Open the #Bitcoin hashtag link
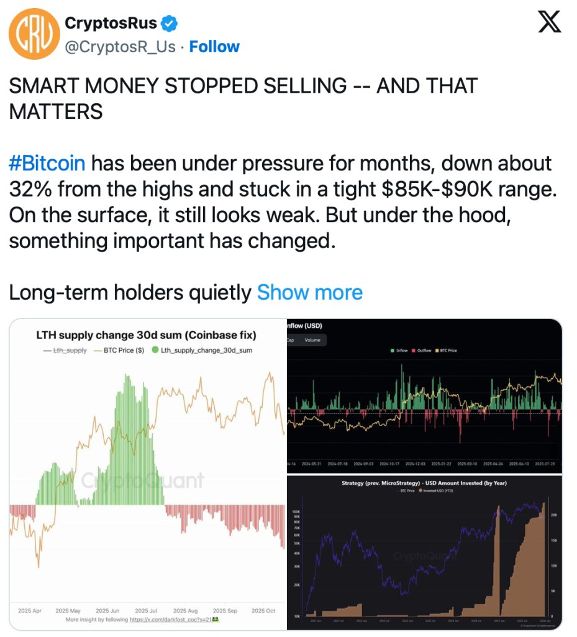 pyautogui.click(x=47, y=164)
